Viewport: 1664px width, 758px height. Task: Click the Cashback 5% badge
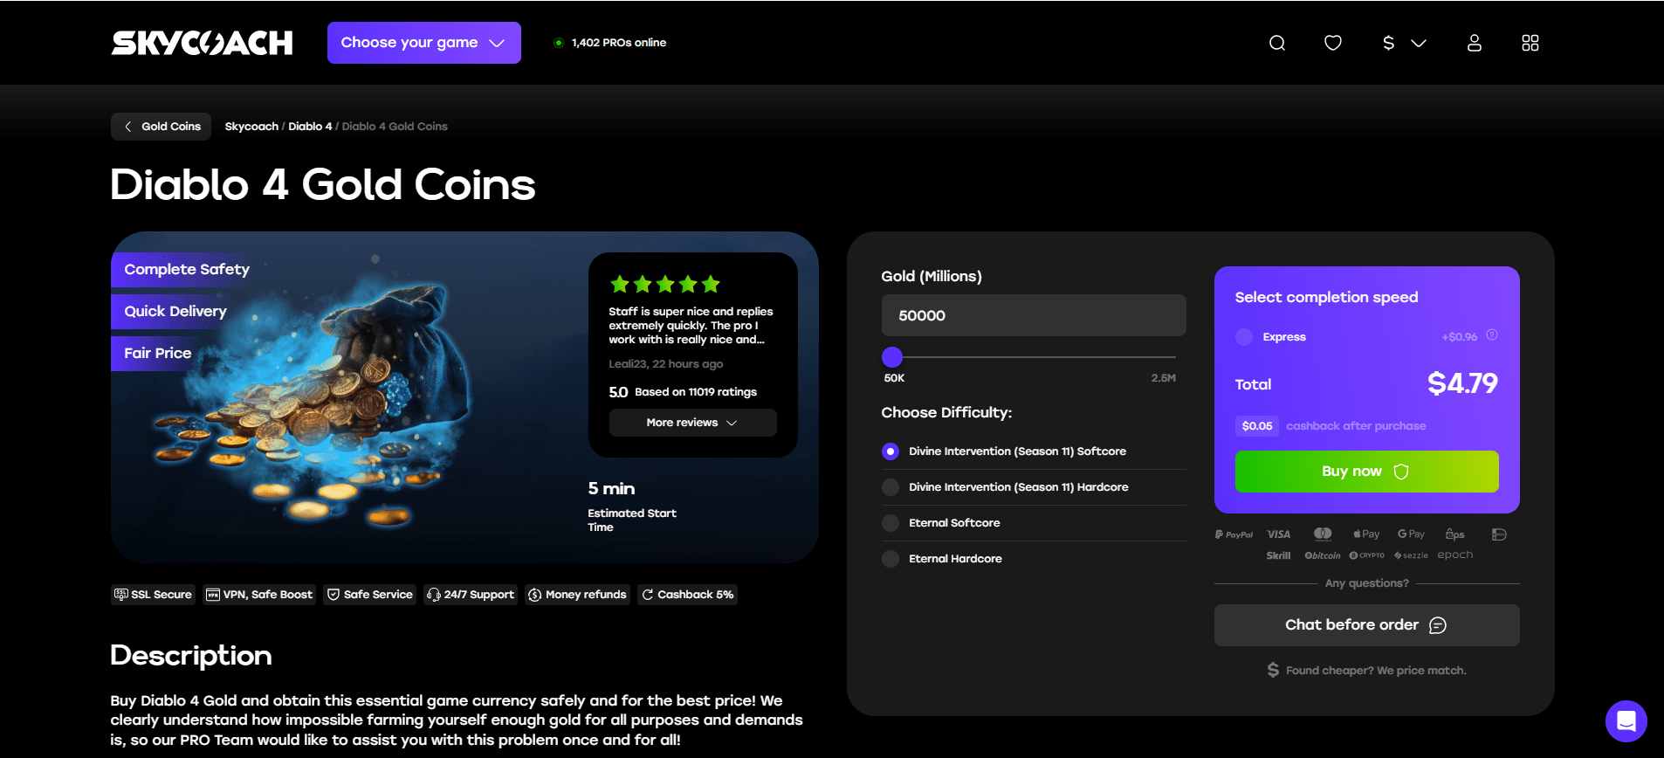pyautogui.click(x=687, y=595)
